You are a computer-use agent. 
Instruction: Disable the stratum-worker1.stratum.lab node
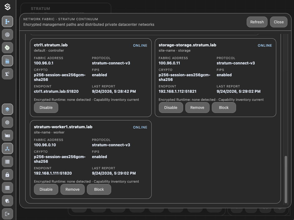46,190
